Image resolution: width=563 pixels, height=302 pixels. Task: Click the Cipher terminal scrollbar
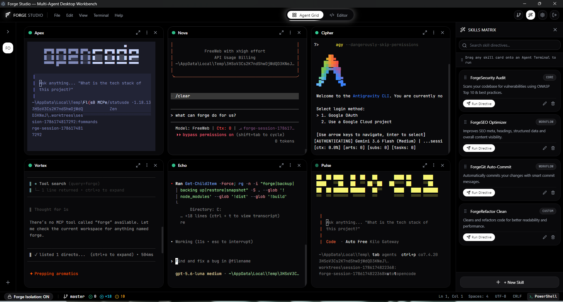pyautogui.click(x=449, y=108)
